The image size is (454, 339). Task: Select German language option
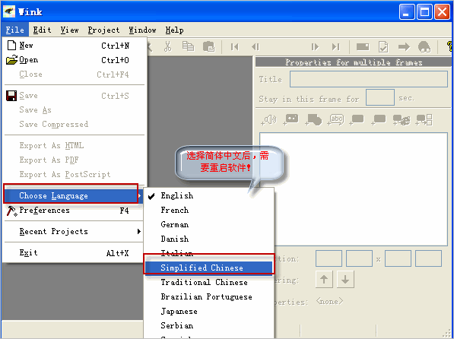[x=208, y=225]
